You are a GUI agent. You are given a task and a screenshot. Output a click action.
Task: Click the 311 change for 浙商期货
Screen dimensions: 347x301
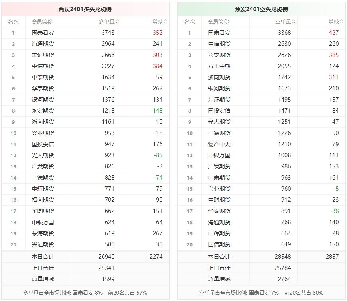(x=334, y=77)
